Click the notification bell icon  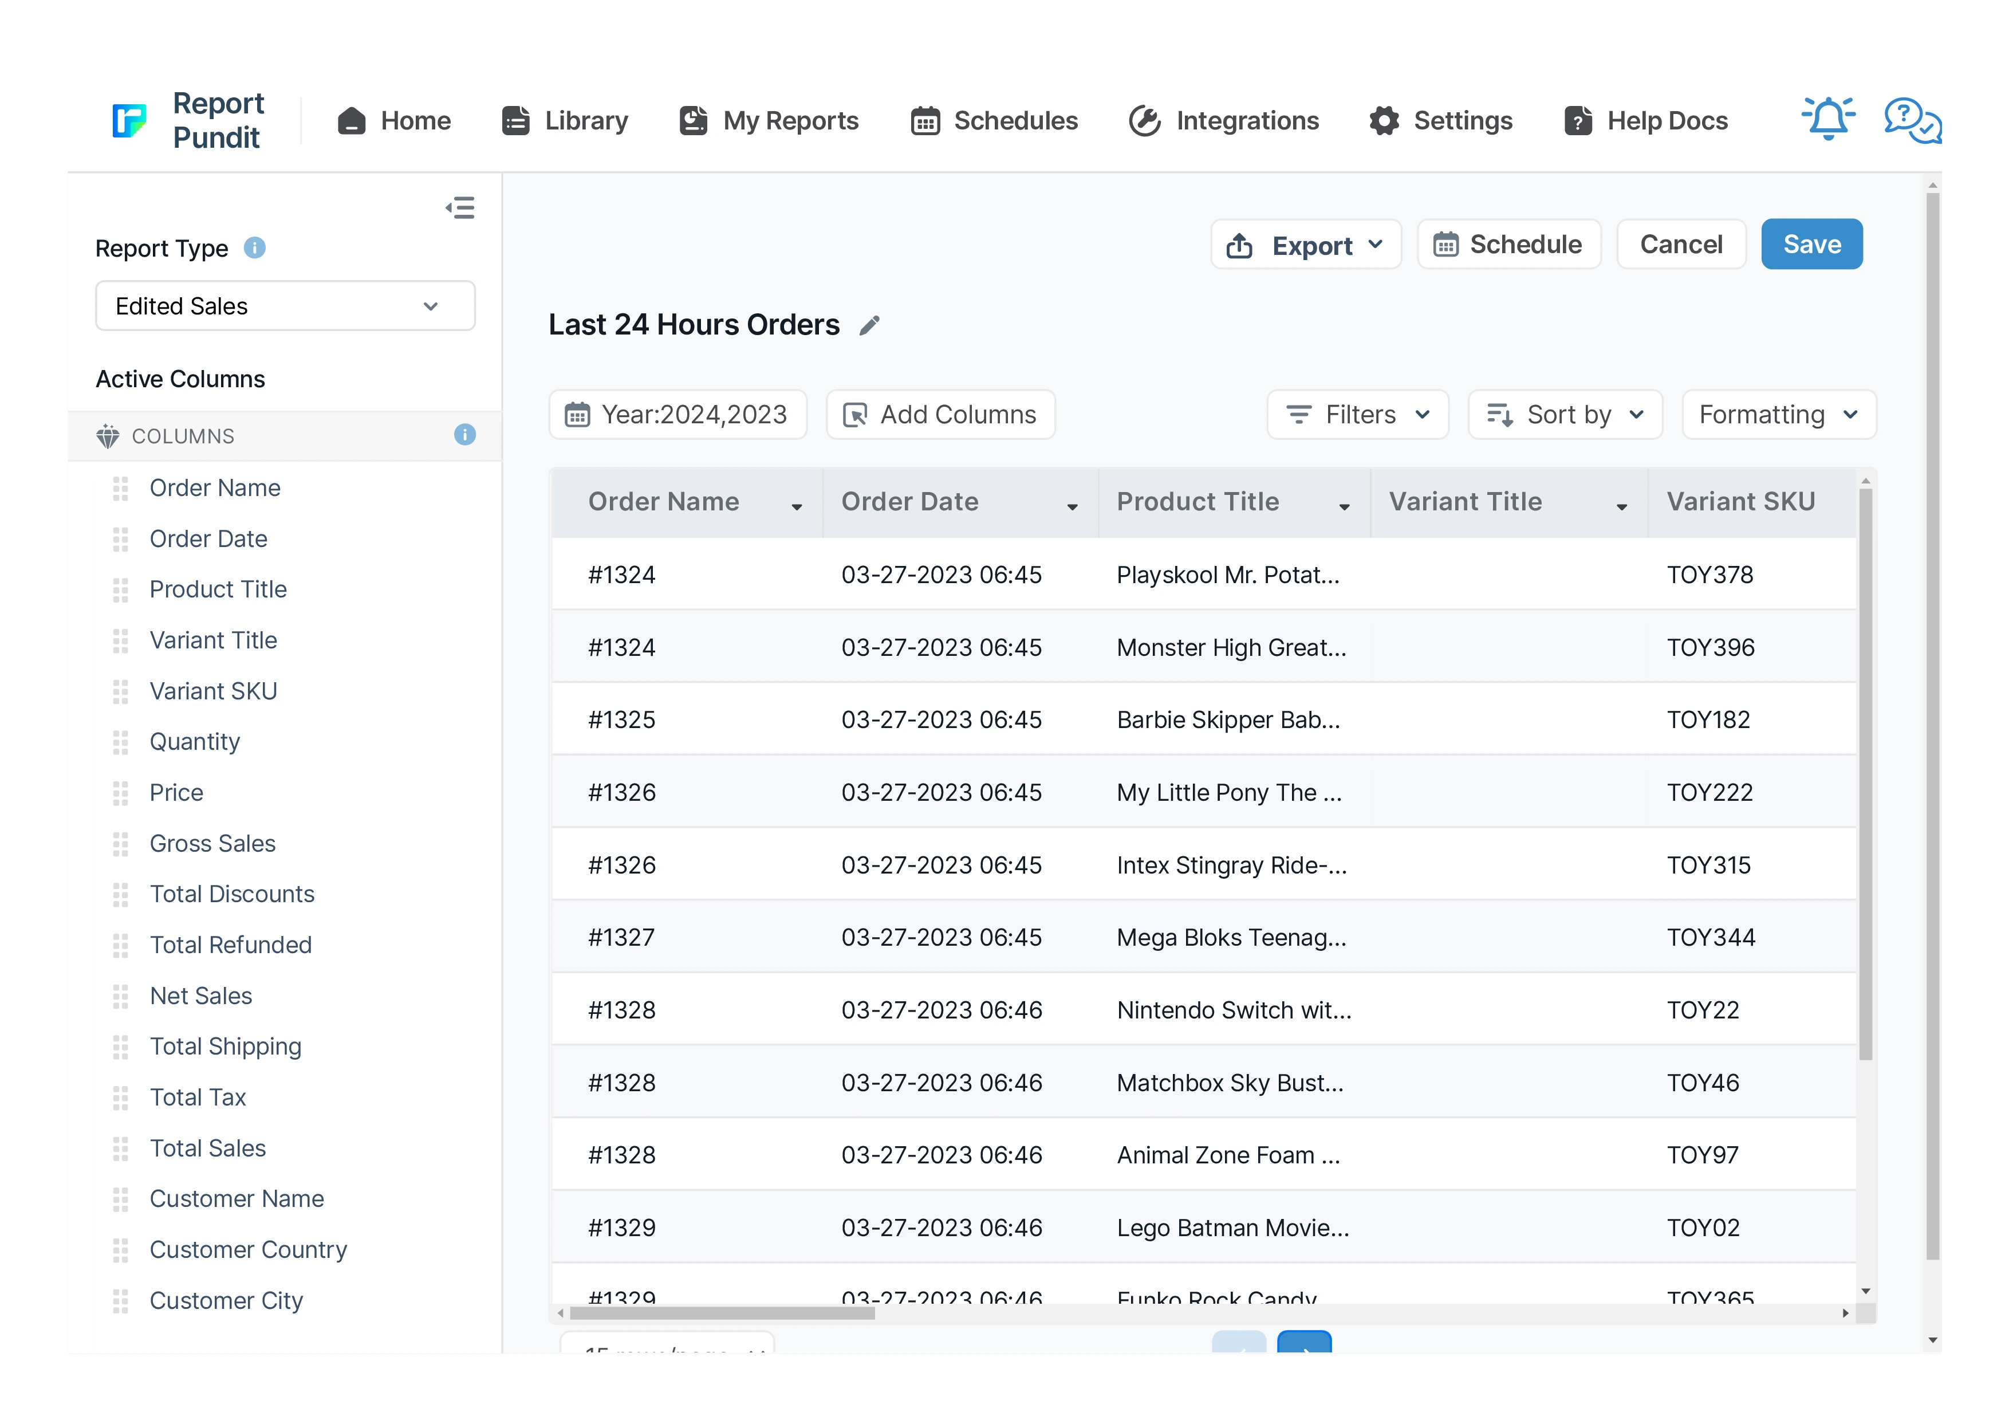[x=1827, y=119]
